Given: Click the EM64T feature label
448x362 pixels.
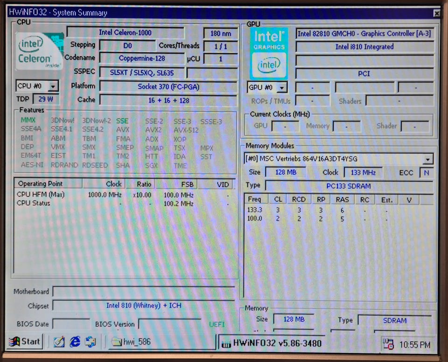Looking at the screenshot, I should [x=31, y=156].
